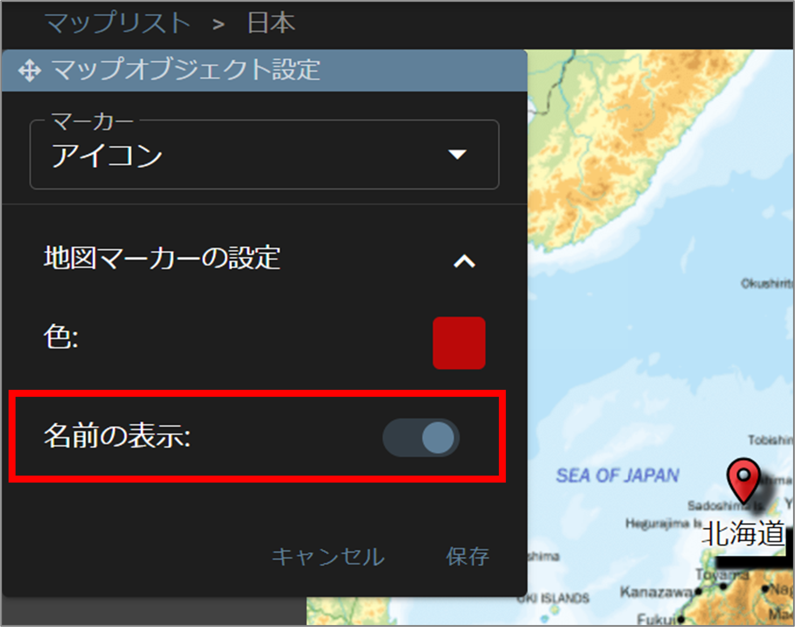Click the マップオブジェクト設定 dialog title
Screen dimensions: 795x627
click(x=186, y=70)
